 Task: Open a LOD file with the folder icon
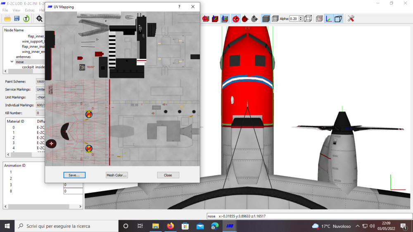(7, 19)
